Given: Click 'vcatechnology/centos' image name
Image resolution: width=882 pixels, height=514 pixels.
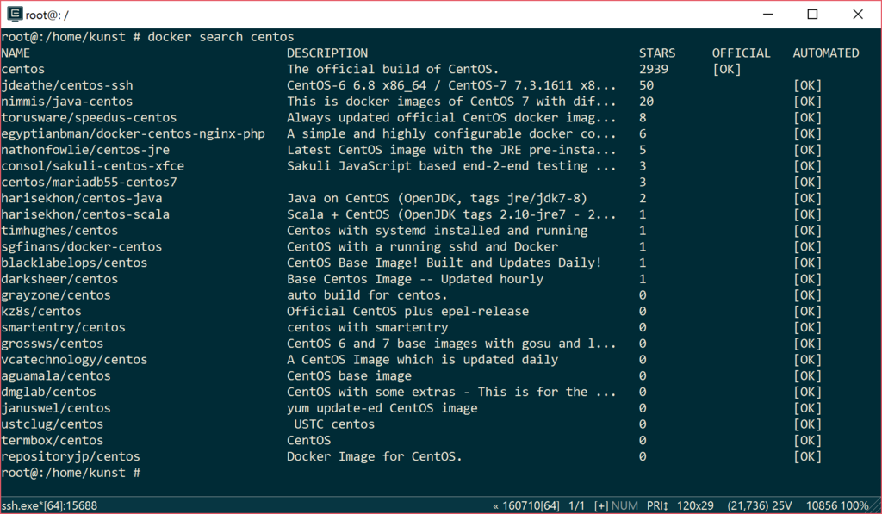Looking at the screenshot, I should point(74,360).
